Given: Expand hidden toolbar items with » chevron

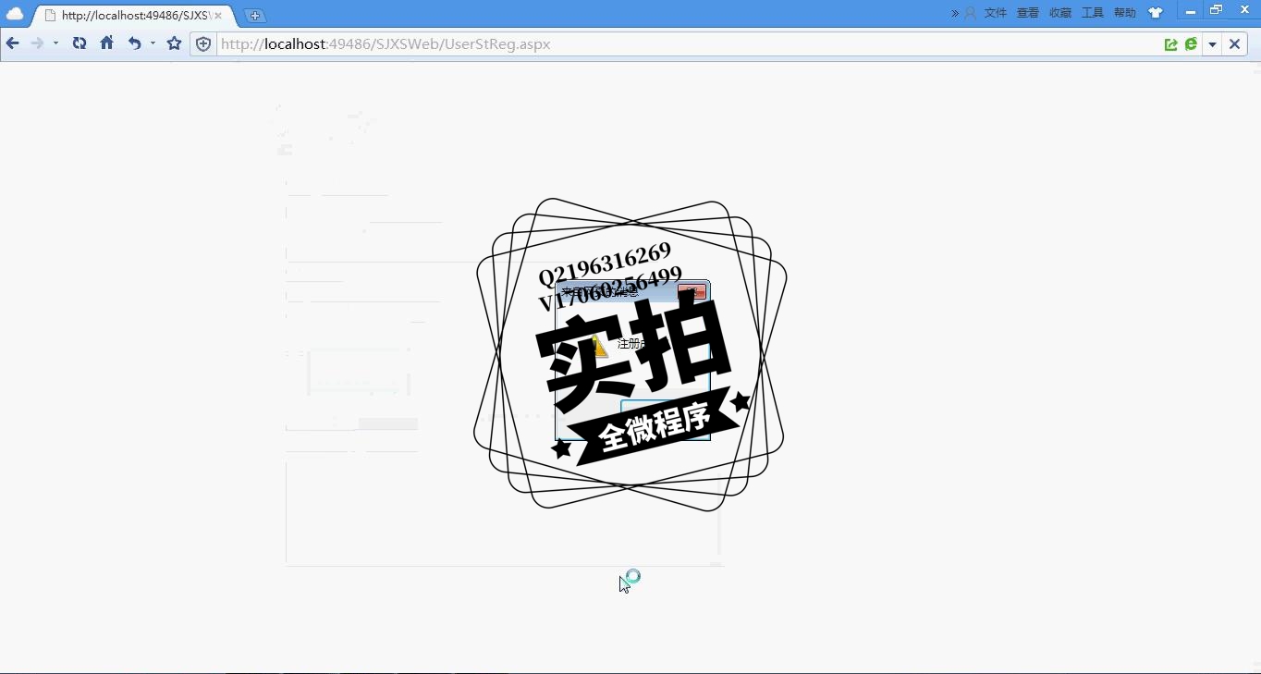Looking at the screenshot, I should click(955, 13).
